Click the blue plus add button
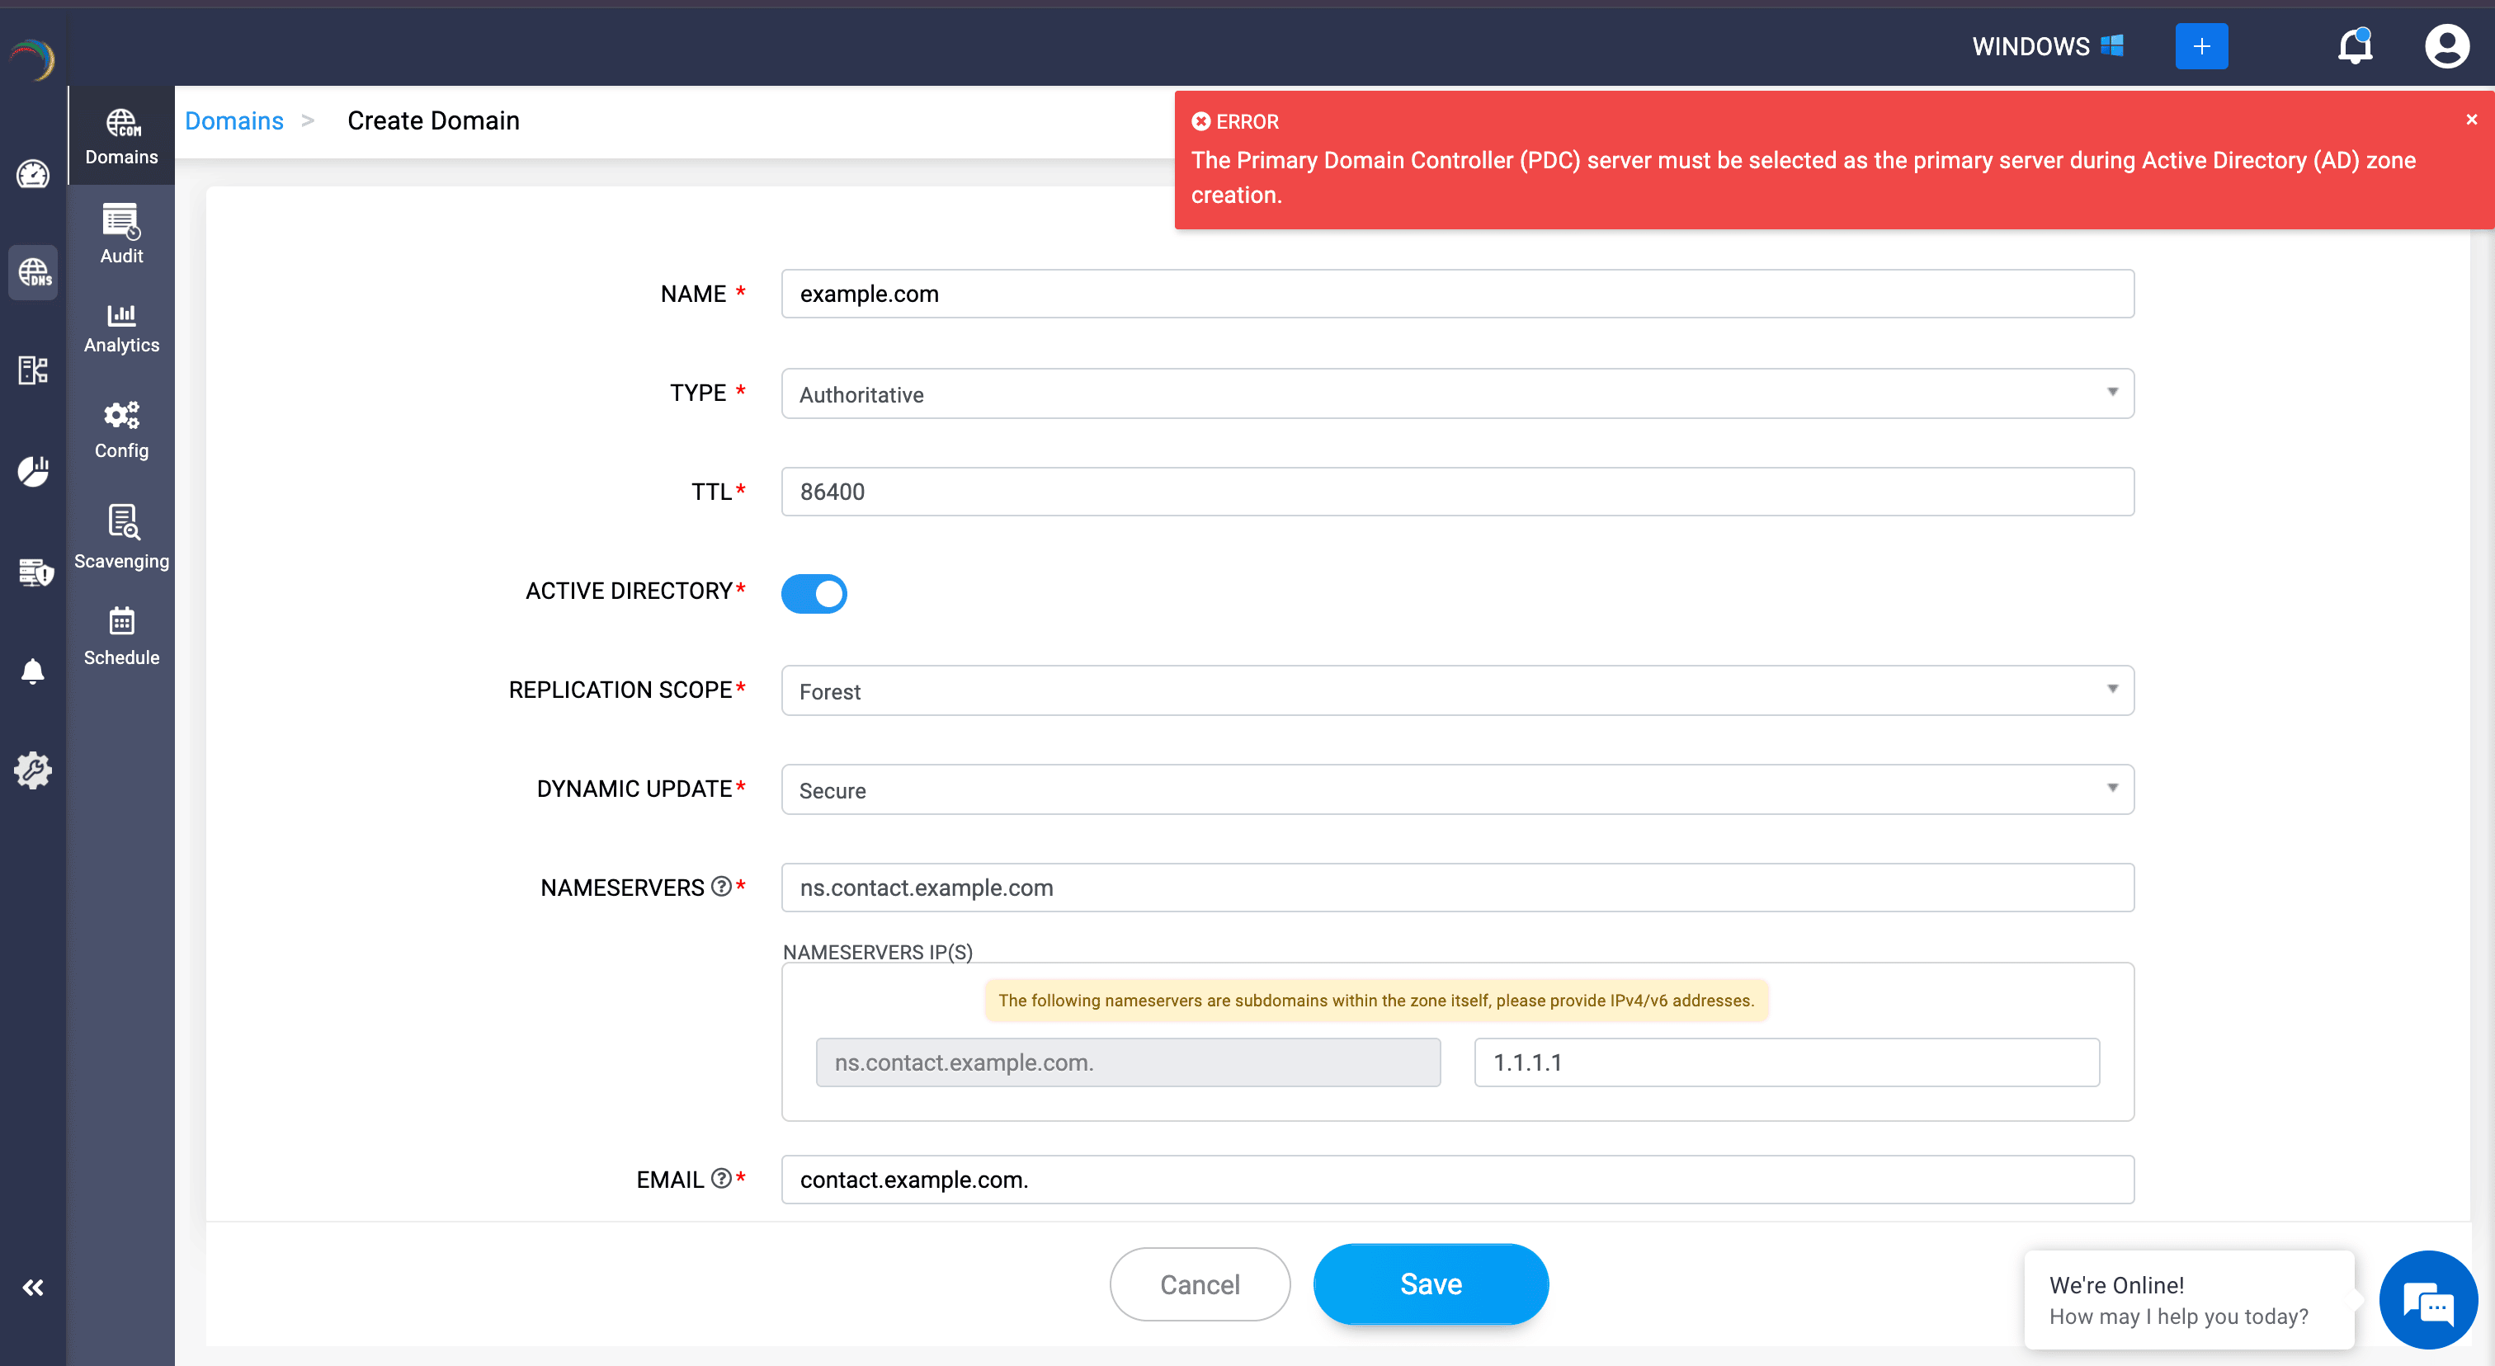The width and height of the screenshot is (2495, 1366). [x=2200, y=46]
